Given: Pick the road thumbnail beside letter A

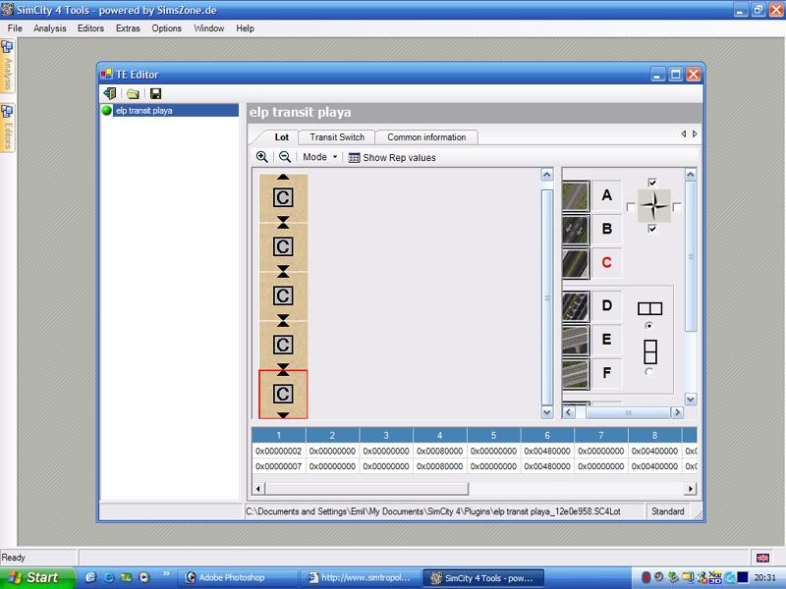Looking at the screenshot, I should tap(576, 195).
